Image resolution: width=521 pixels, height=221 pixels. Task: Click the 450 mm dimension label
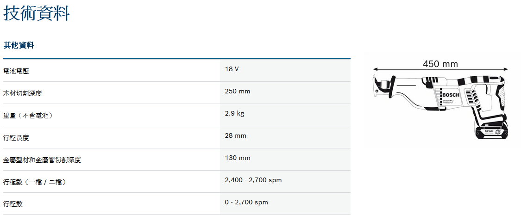(x=440, y=64)
